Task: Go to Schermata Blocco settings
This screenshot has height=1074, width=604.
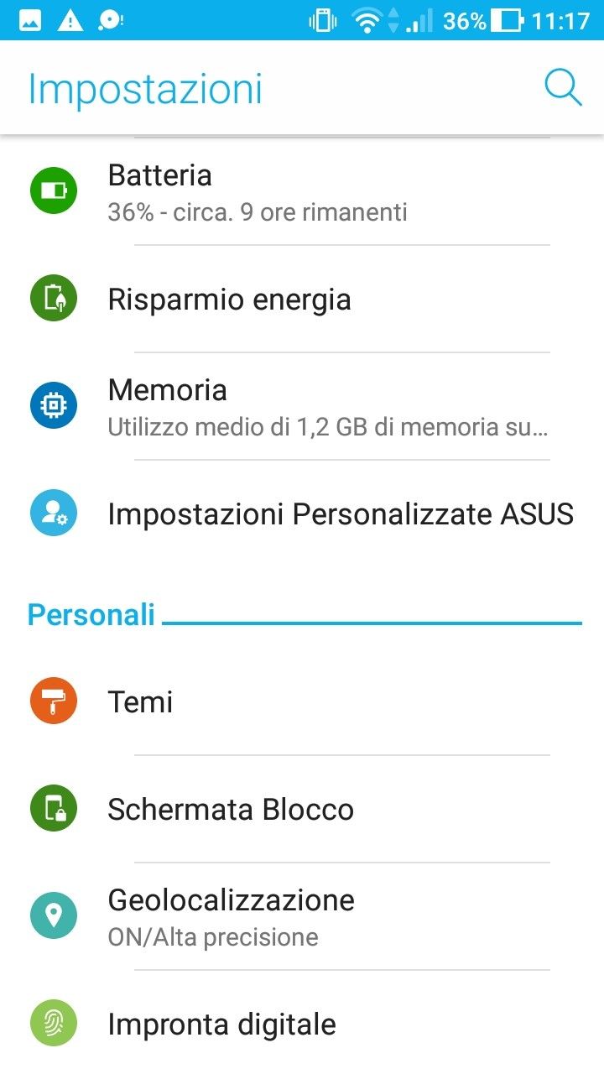Action: [231, 810]
